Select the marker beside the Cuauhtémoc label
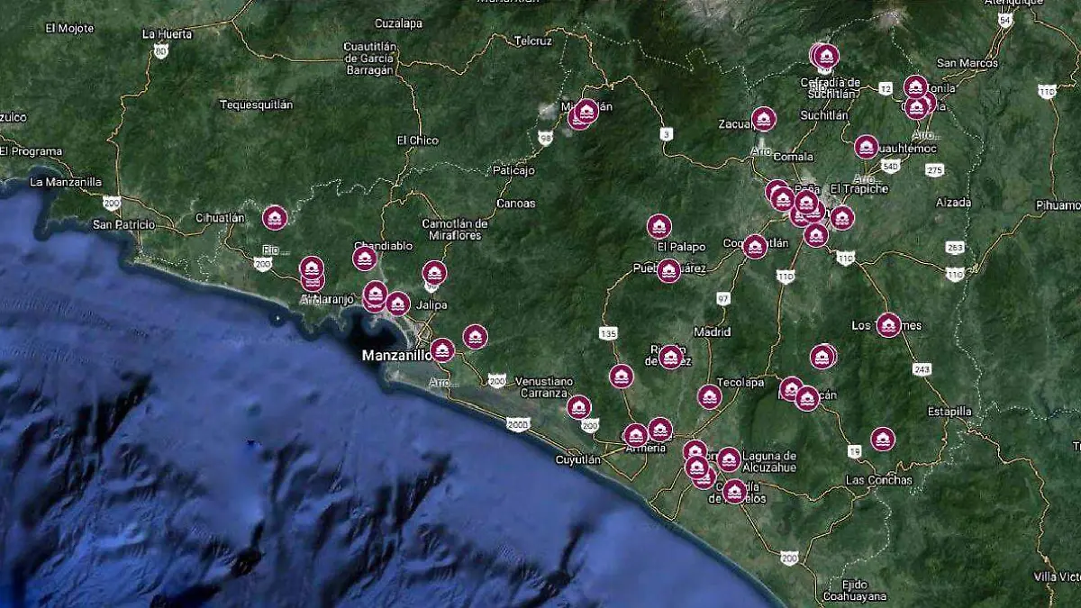The width and height of the screenshot is (1081, 608). 866,147
